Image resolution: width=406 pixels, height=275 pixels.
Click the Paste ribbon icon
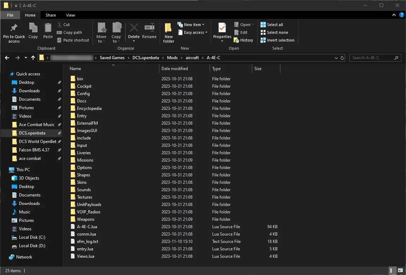click(48, 27)
